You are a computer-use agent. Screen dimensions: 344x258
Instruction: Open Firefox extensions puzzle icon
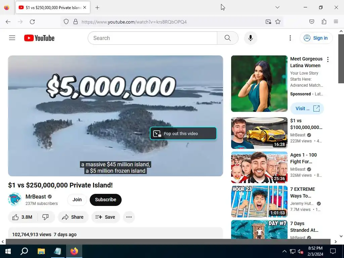click(324, 22)
